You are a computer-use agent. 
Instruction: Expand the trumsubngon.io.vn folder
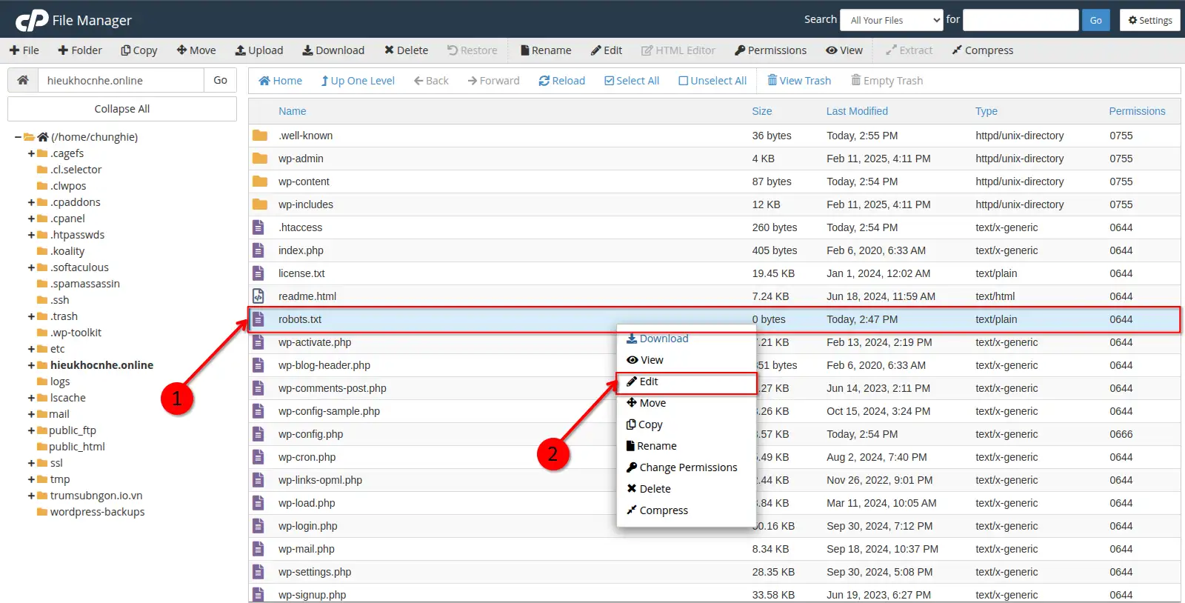point(31,496)
